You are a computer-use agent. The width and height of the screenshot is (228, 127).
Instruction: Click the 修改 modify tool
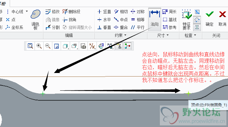[x=52, y=12]
